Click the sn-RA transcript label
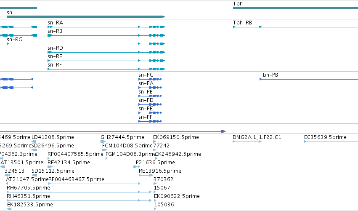 point(55,23)
